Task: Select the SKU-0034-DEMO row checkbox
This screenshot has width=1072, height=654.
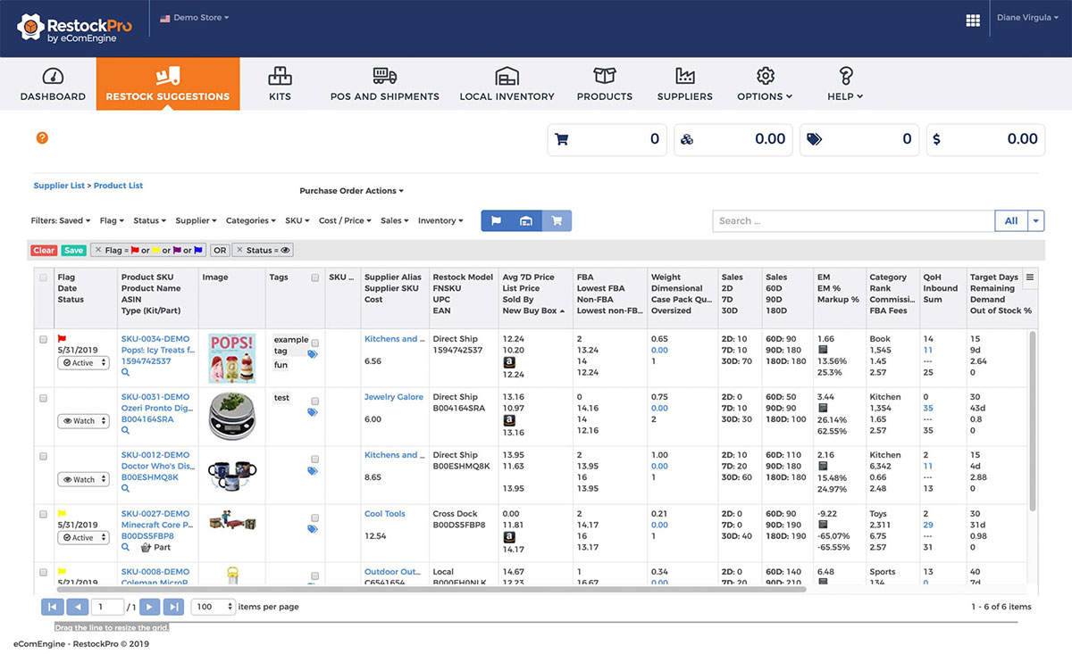Action: 43,339
